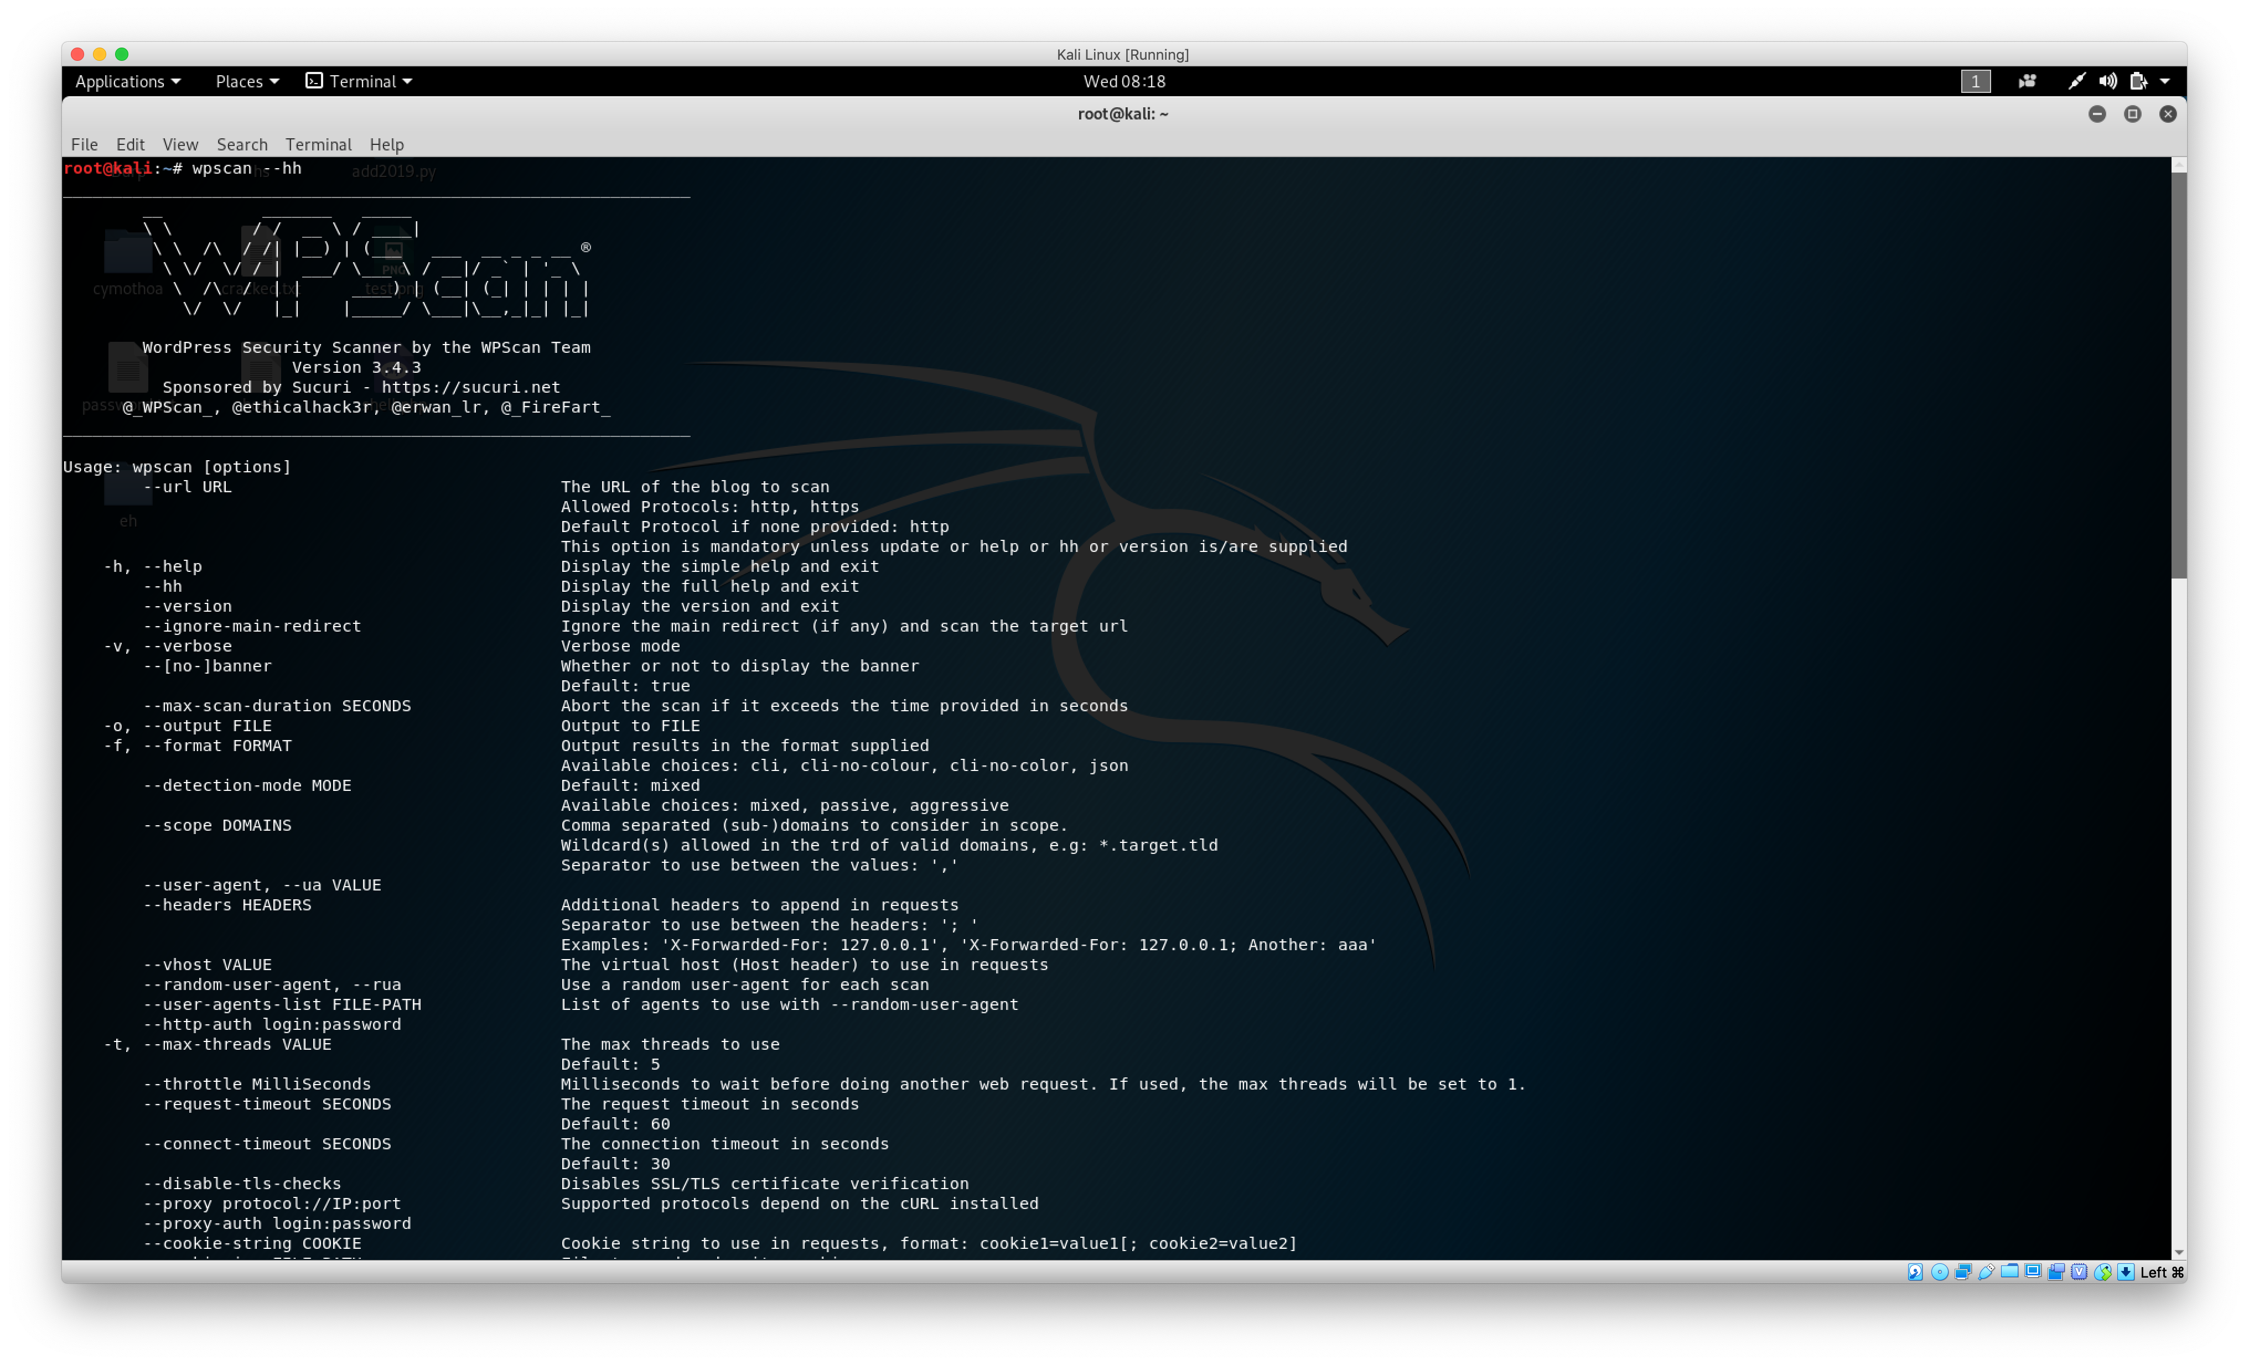The image size is (2249, 1365).
Task: Click the VirtualBox network adapters icon
Action: click(x=1963, y=1272)
